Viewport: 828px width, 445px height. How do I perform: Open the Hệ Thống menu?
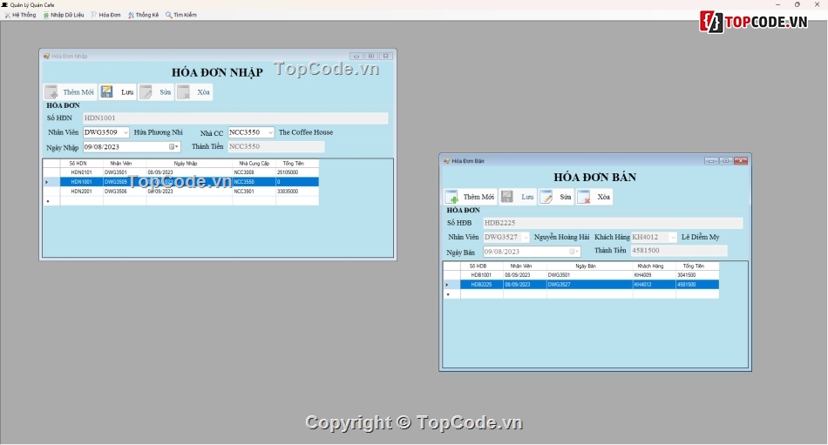click(20, 15)
